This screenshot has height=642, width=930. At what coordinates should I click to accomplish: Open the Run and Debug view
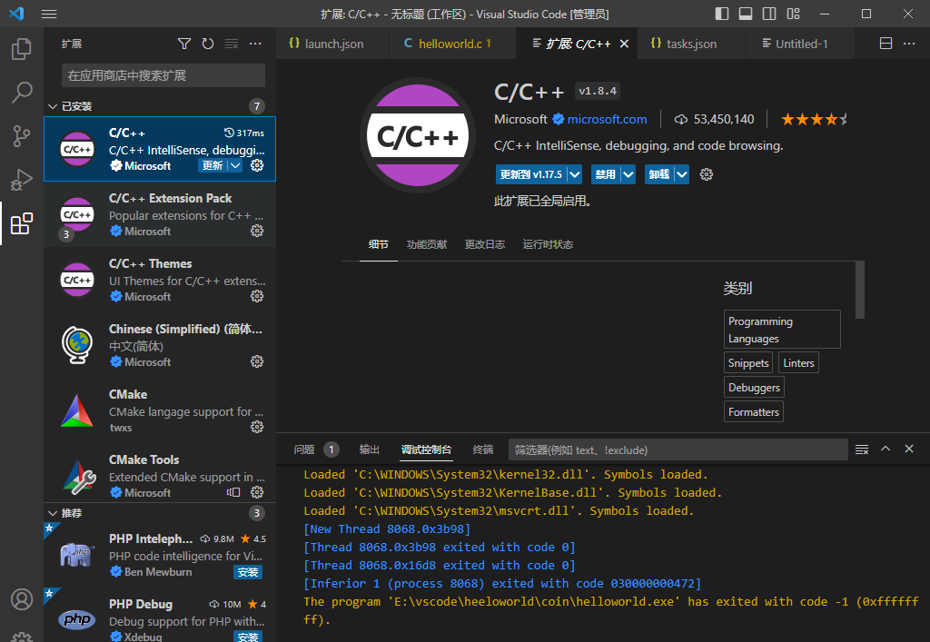point(22,180)
